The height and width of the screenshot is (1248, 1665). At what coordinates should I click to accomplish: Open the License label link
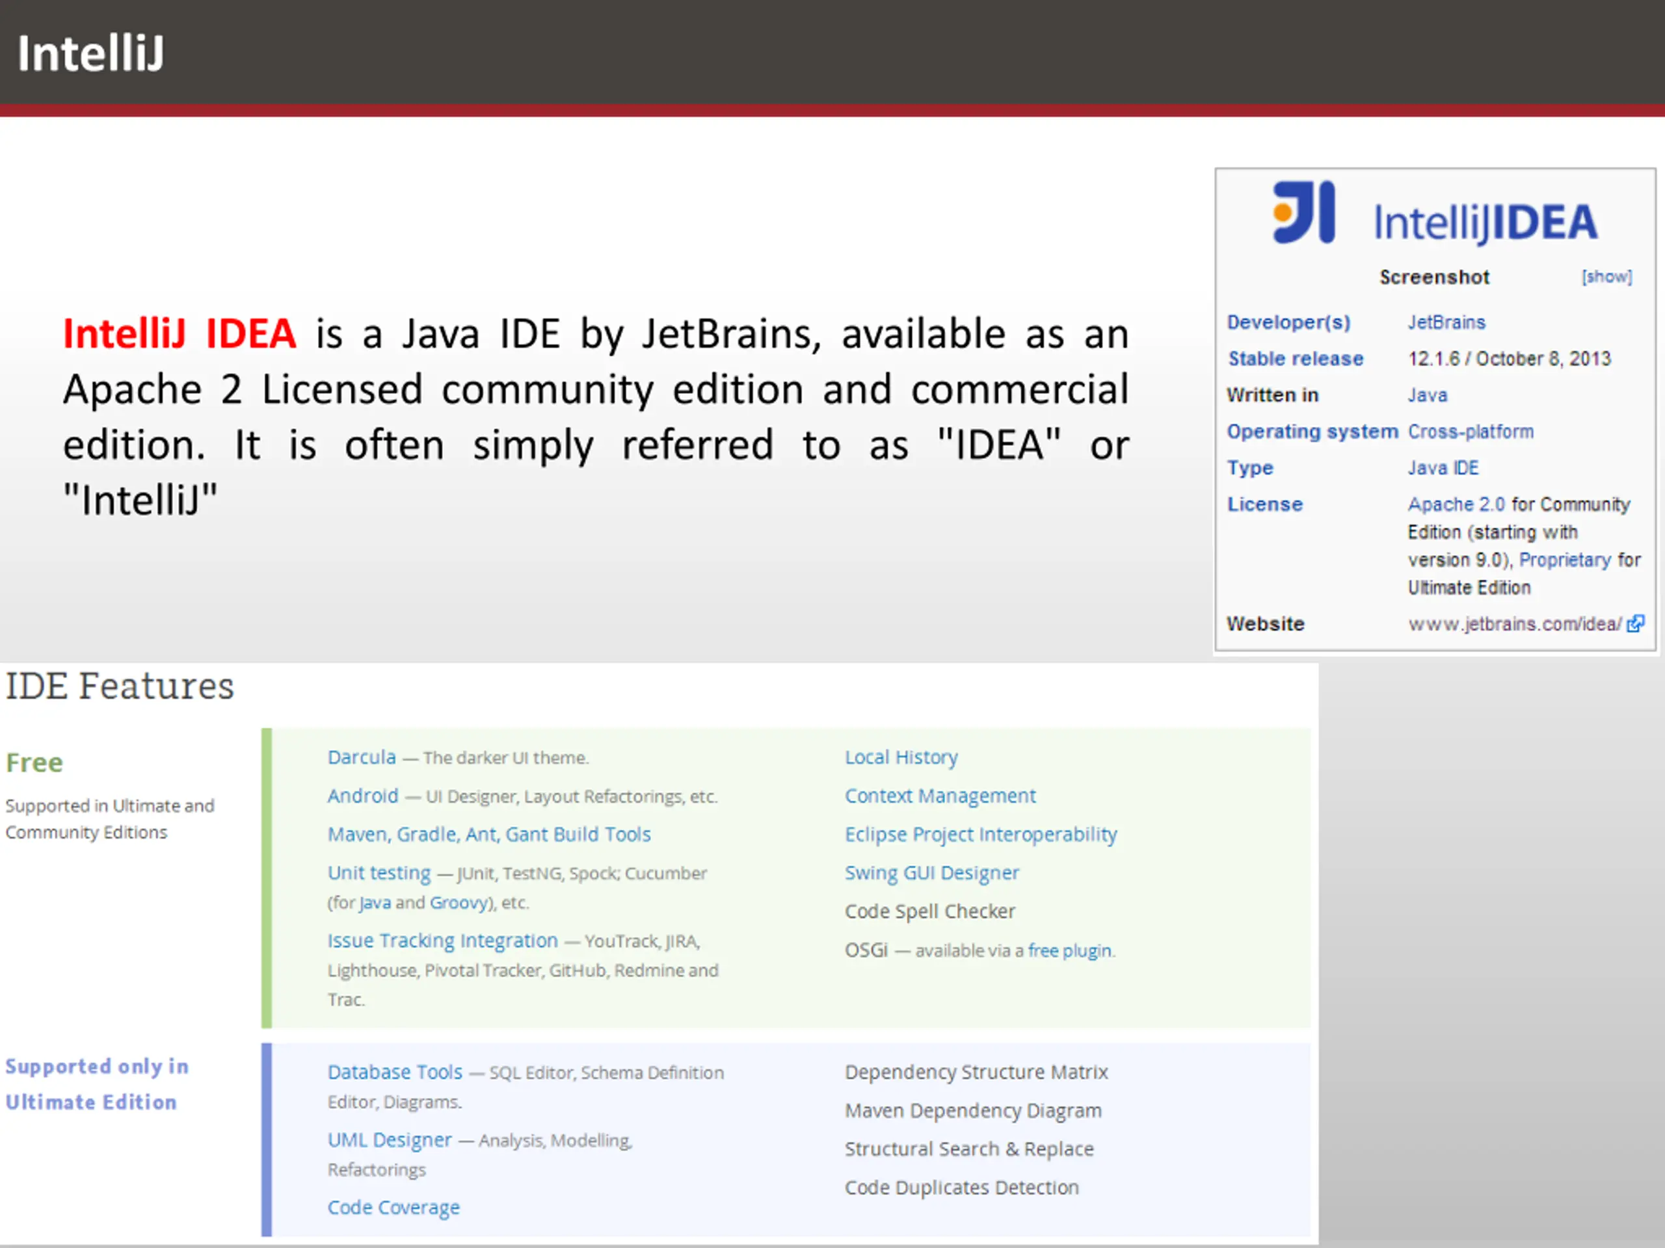click(1264, 504)
